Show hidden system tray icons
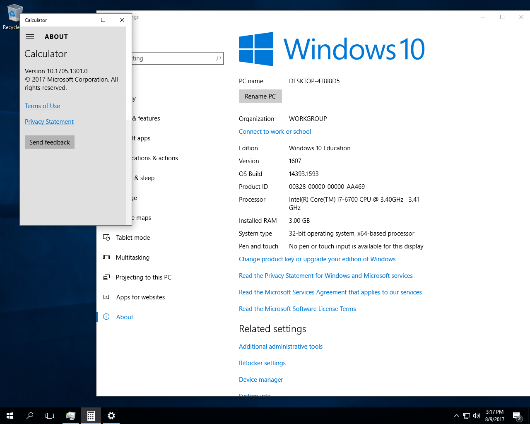 [456, 416]
